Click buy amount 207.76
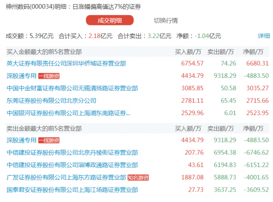The height and width of the screenshot is (202, 273). [194, 153]
